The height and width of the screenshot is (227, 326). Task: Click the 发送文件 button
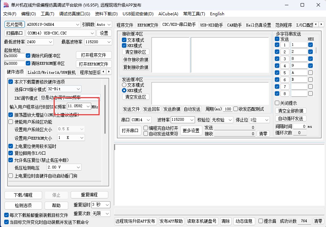click(x=131, y=109)
